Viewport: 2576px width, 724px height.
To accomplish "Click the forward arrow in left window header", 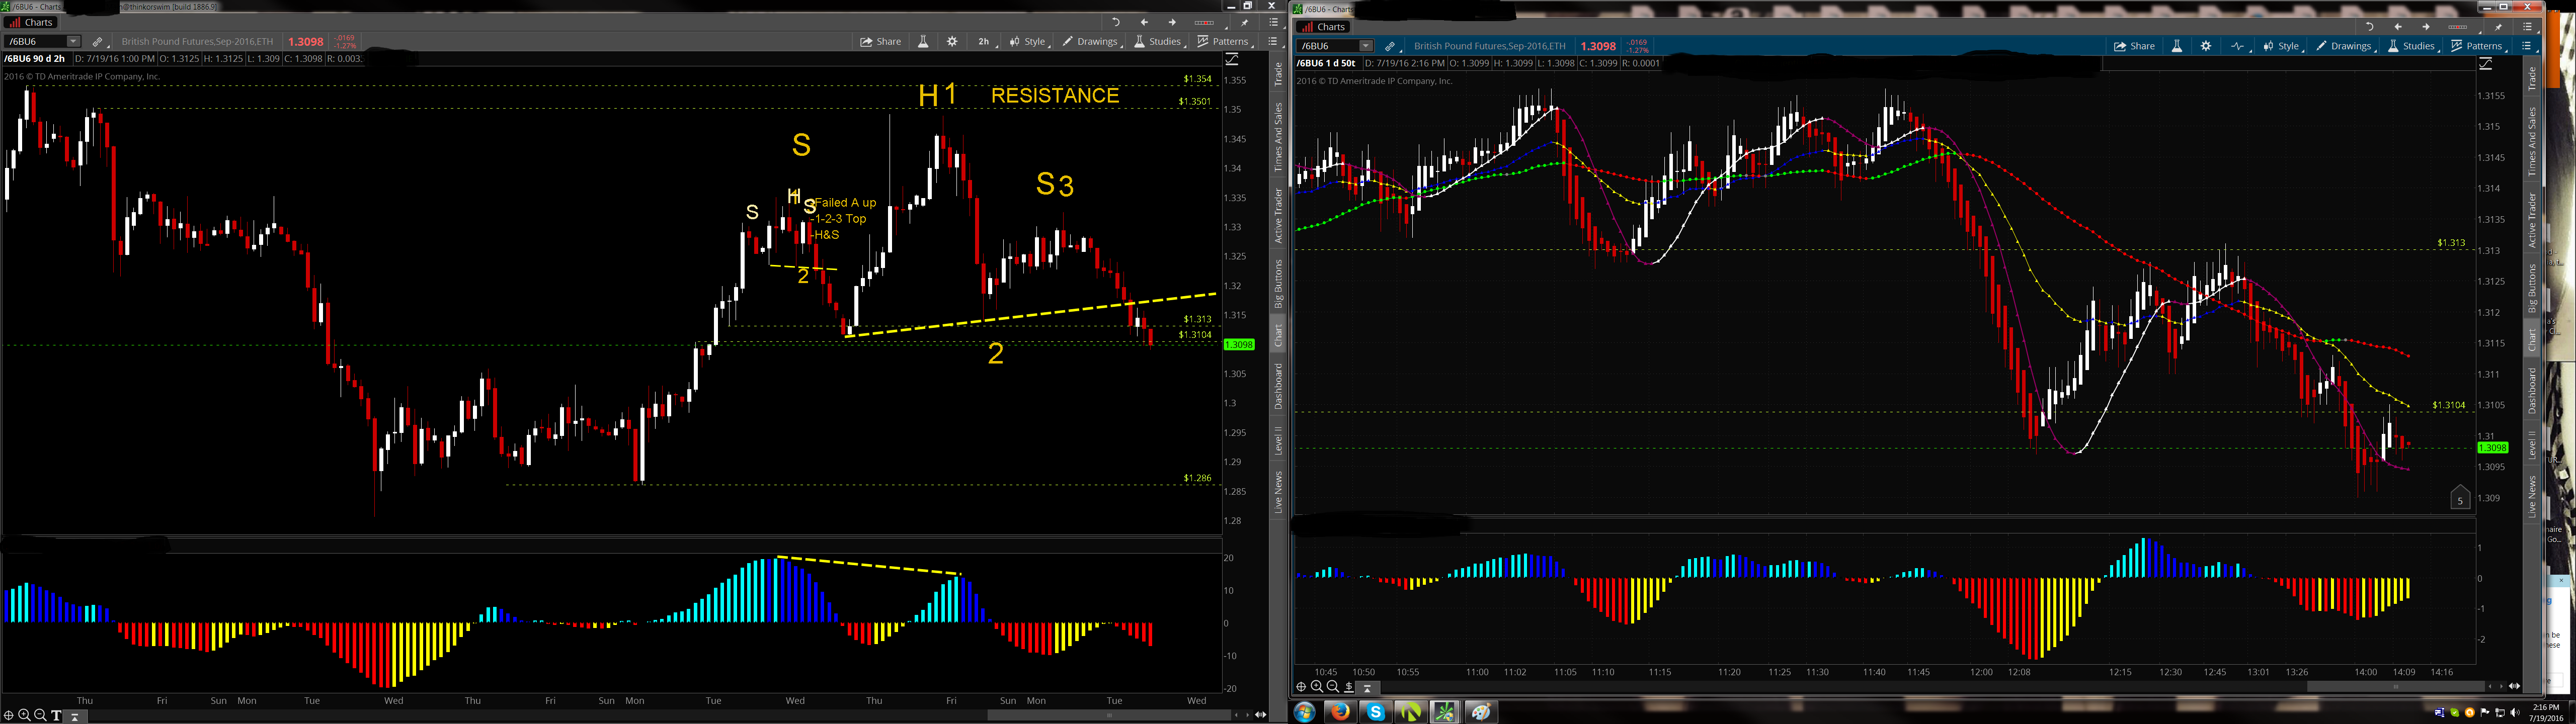I will click(x=1172, y=22).
